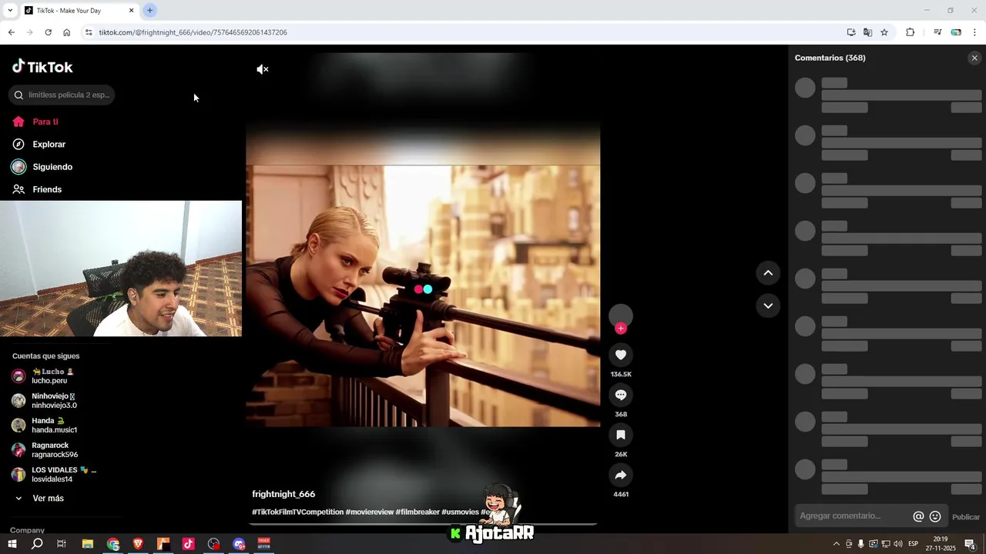Open File Explorer from the taskbar
This screenshot has width=986, height=554.
[88, 544]
